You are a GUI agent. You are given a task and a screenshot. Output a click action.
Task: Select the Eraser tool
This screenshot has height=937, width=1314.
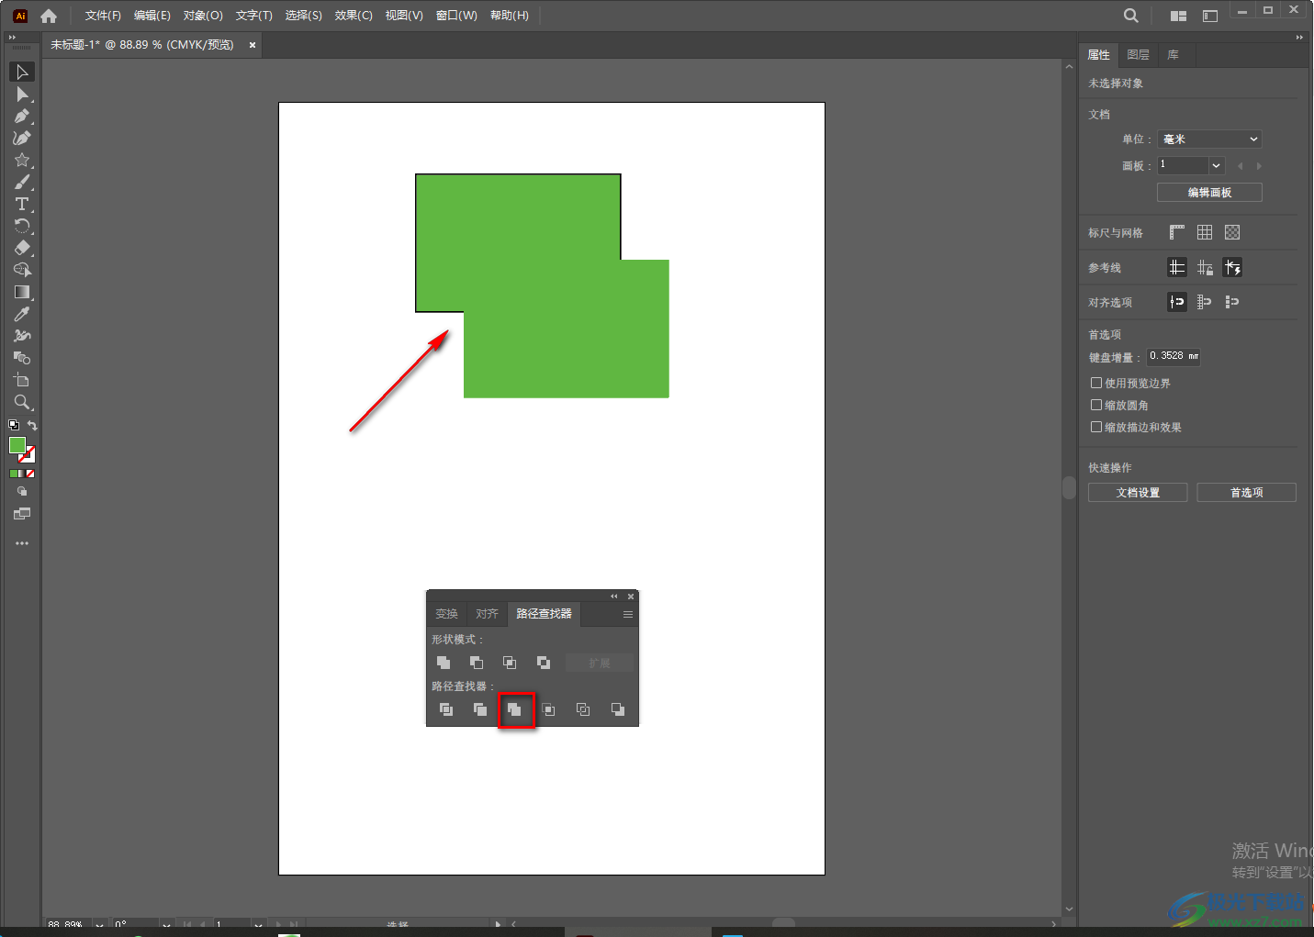pyautogui.click(x=22, y=248)
